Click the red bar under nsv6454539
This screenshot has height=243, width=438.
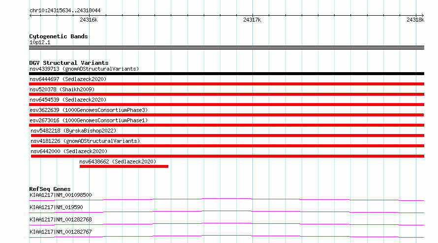226,105
